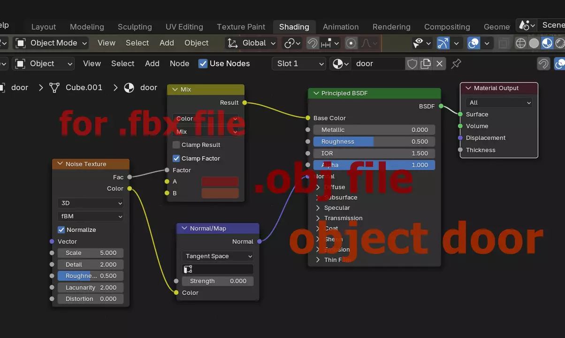Click the Transform Orientation axes icon
The image size is (565, 338).
coord(232,43)
